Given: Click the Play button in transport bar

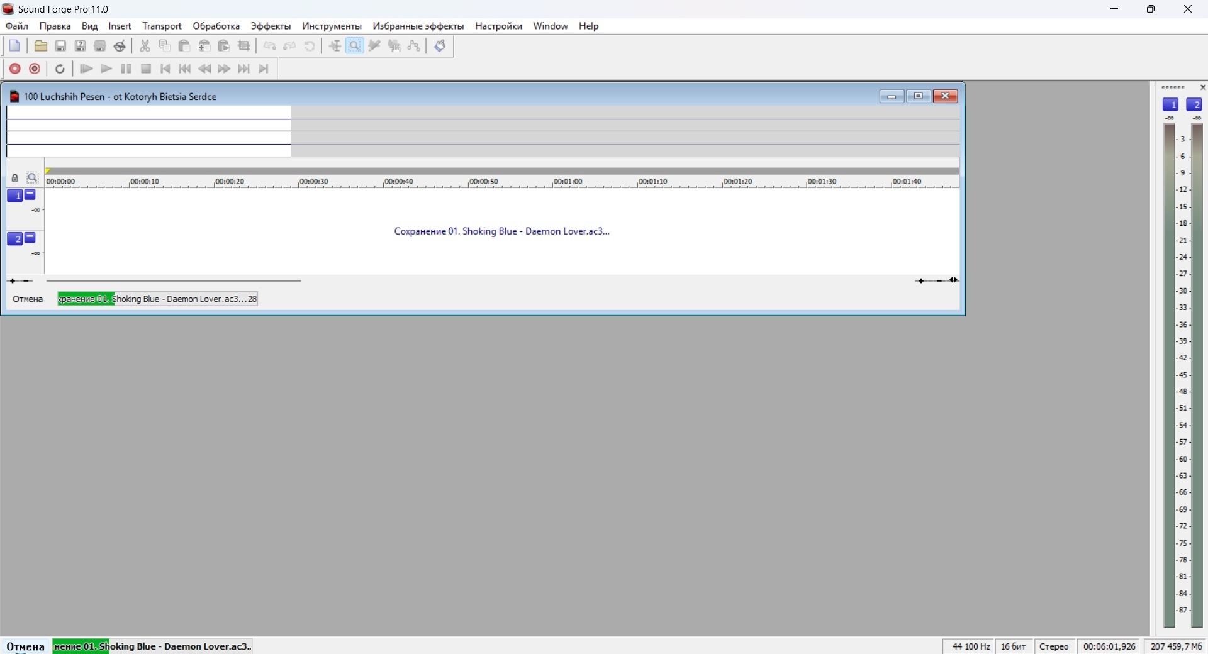Looking at the screenshot, I should click(x=106, y=69).
